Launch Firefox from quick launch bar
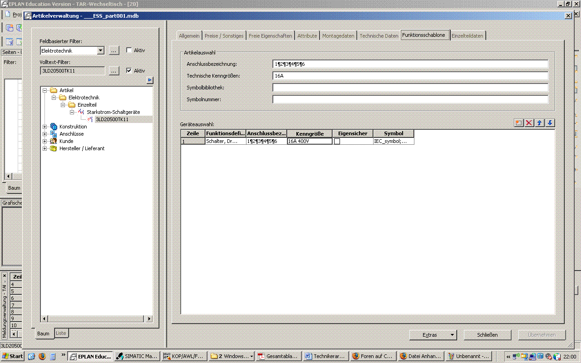This screenshot has height=363, width=581. click(x=42, y=356)
